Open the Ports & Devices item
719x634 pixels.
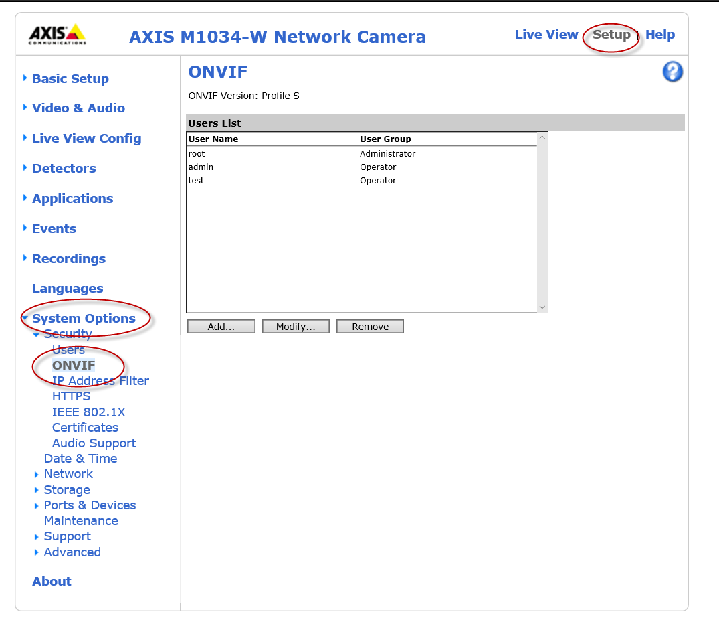coord(90,505)
